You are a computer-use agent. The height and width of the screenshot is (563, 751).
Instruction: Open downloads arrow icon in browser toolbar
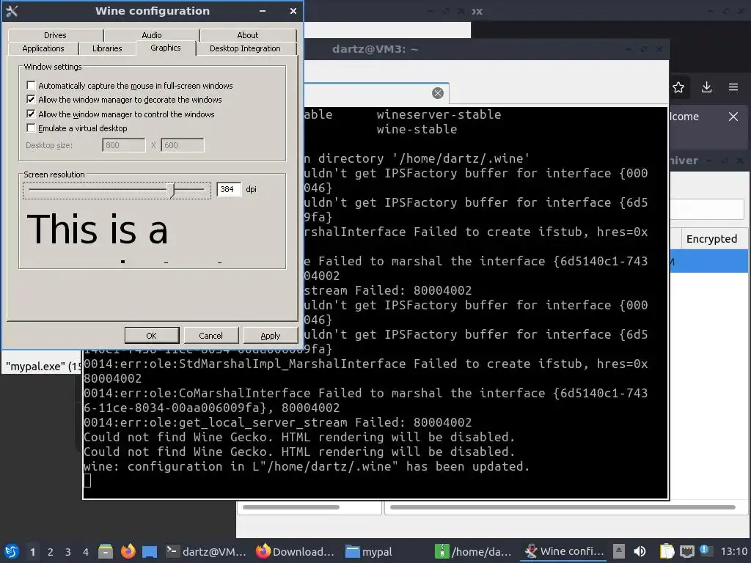point(706,87)
